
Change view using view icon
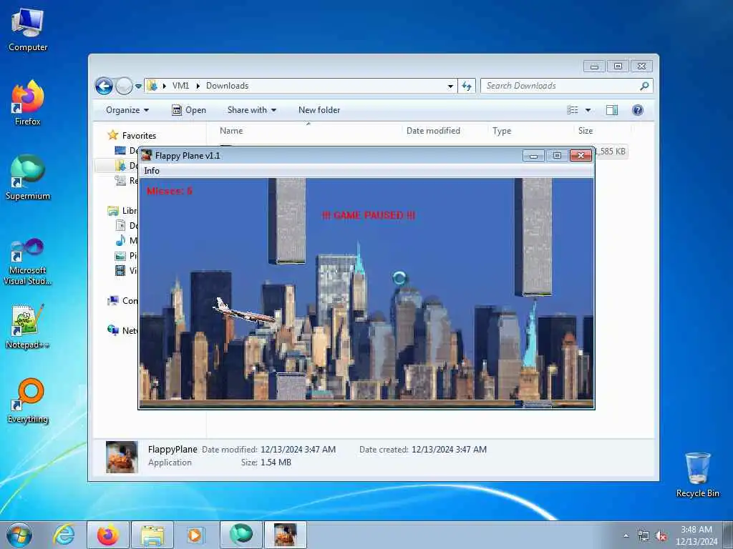coord(572,110)
